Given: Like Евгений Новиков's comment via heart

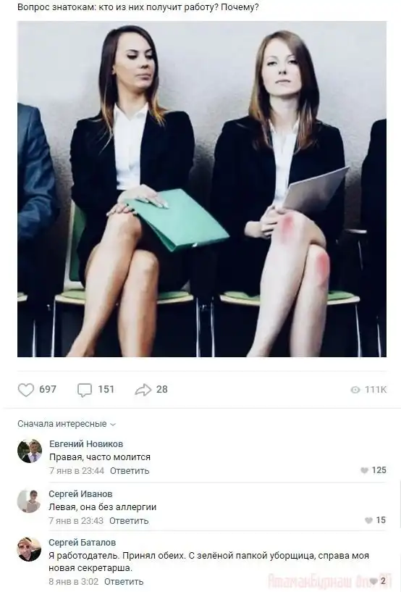Looking at the screenshot, I should pos(364,470).
